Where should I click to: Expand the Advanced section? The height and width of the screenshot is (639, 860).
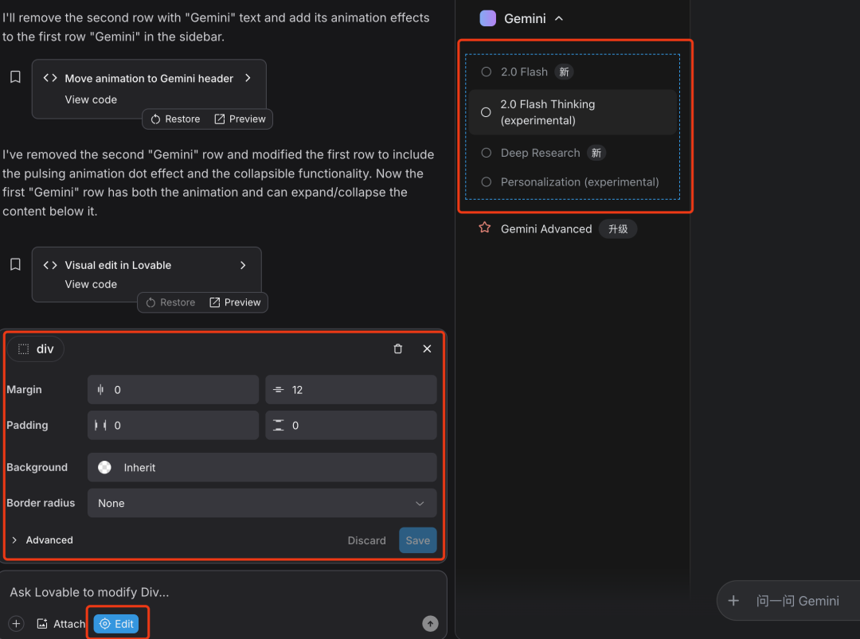click(42, 540)
